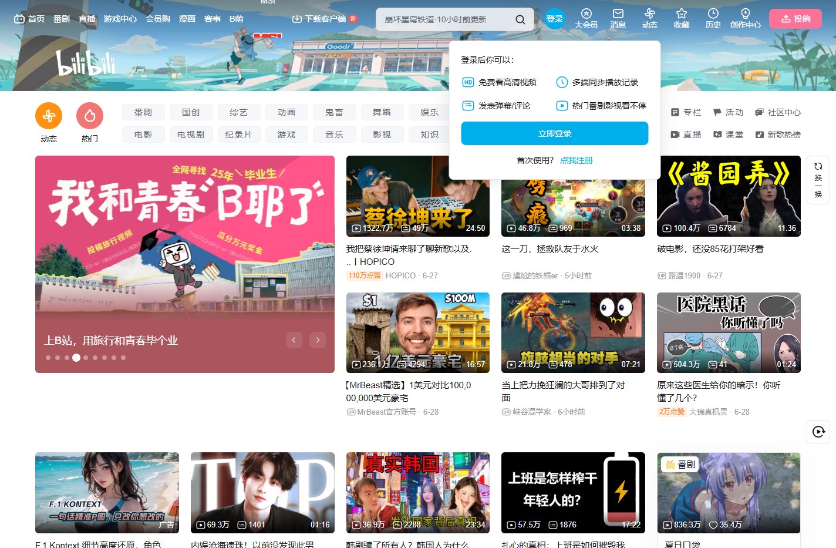Open B萌 in top navigation
Screen dimensions: 836x548
(237, 19)
